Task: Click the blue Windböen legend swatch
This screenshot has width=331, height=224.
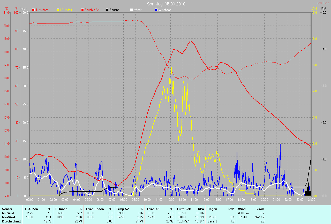Action: pyautogui.click(x=156, y=10)
